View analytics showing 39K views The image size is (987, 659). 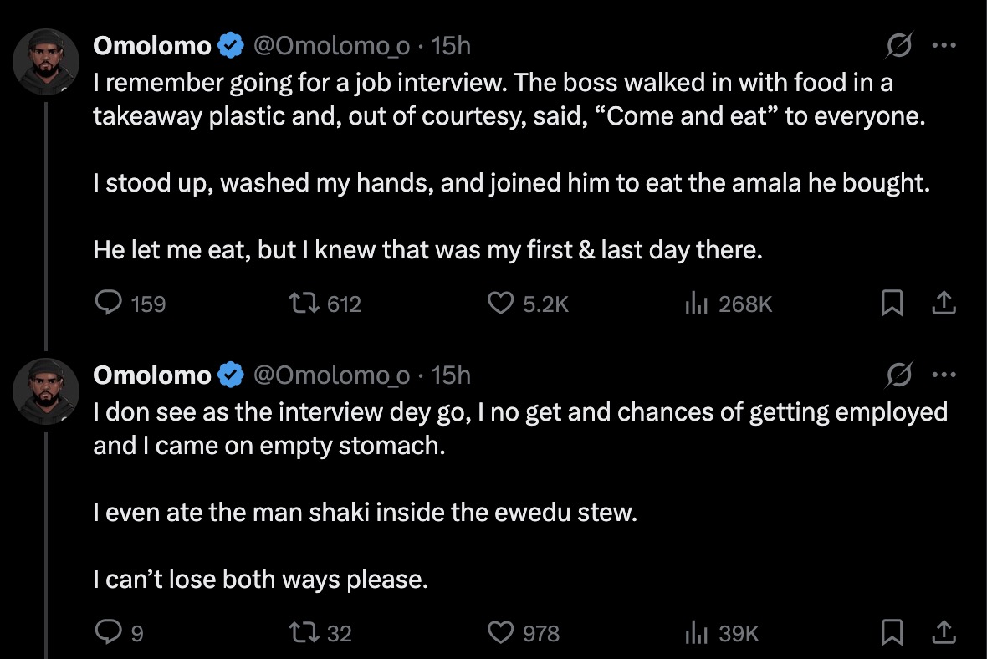(x=696, y=634)
